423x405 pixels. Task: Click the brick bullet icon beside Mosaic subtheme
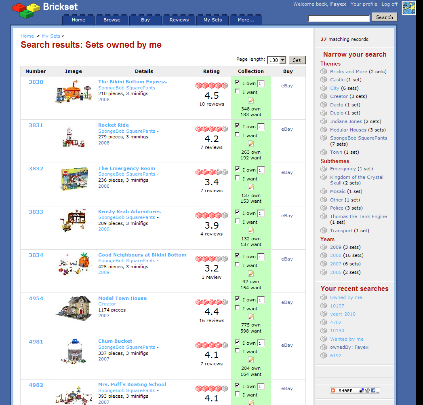click(324, 191)
